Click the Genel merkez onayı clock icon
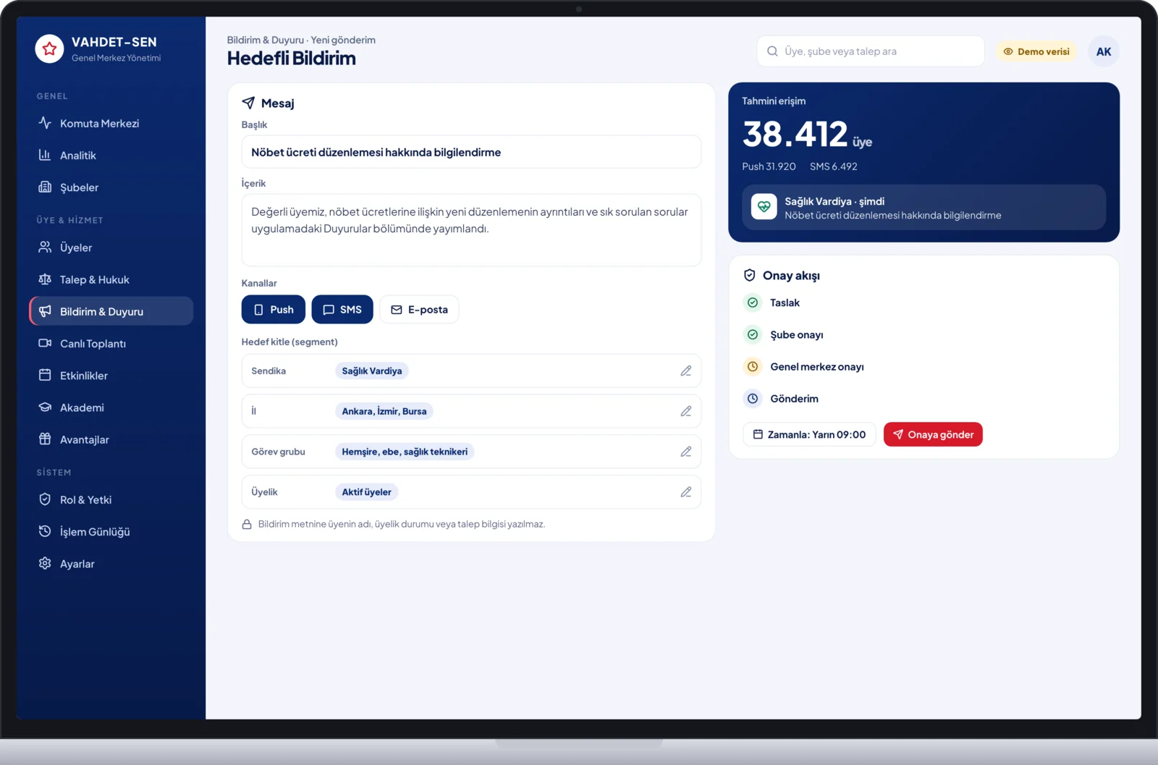 pos(753,366)
